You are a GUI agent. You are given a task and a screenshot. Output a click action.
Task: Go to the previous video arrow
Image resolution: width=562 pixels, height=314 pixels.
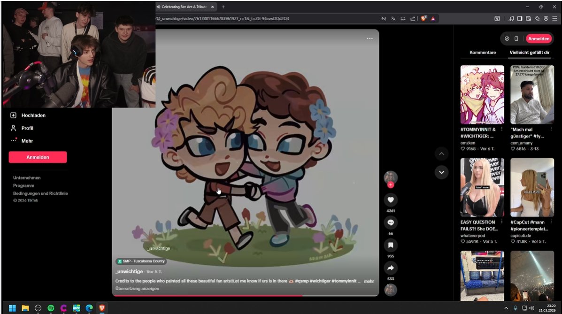click(441, 154)
